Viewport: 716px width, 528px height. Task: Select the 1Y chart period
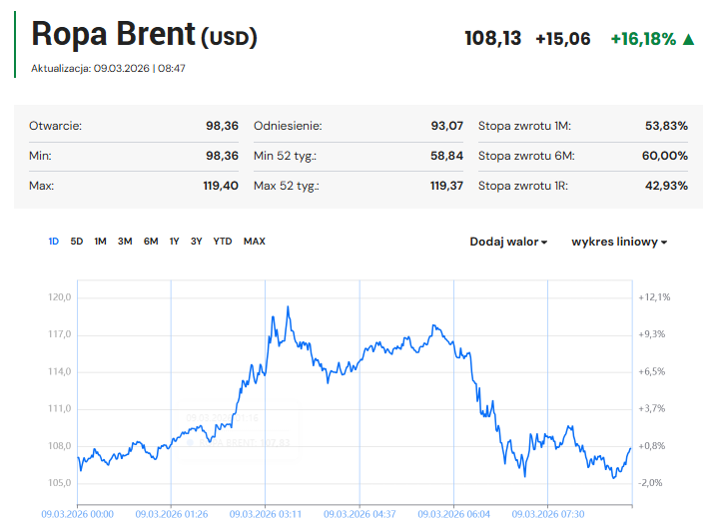[x=174, y=241]
